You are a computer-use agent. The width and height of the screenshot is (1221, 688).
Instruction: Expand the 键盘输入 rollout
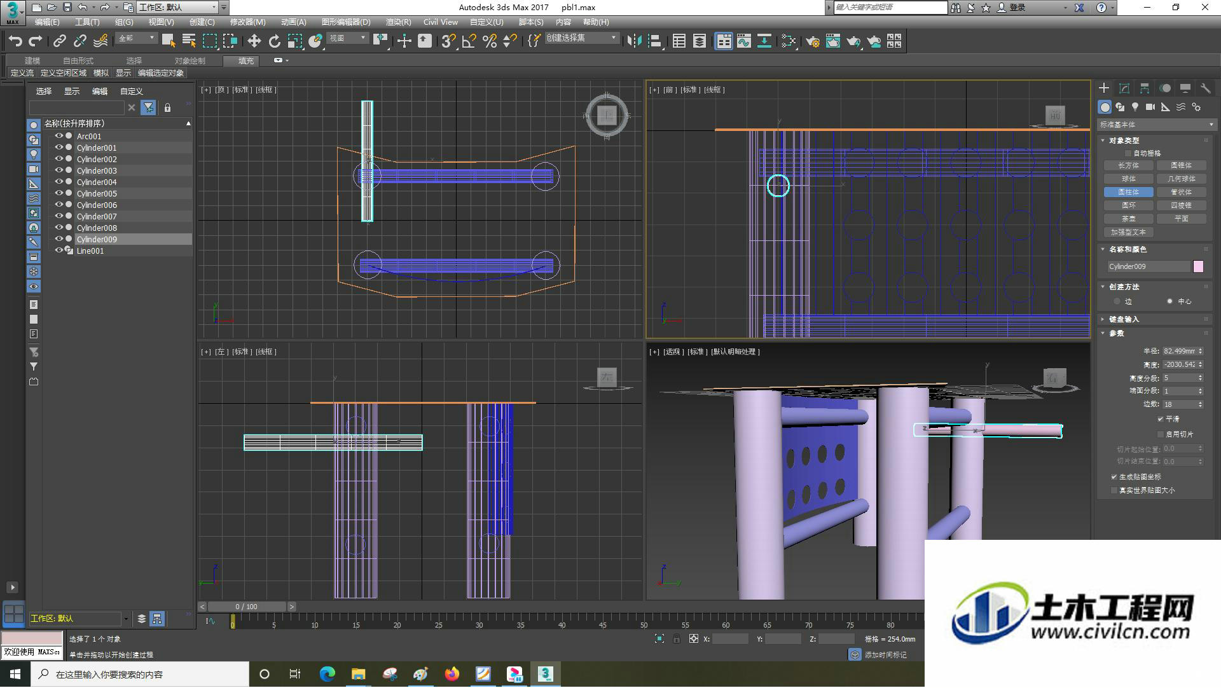[x=1124, y=319]
